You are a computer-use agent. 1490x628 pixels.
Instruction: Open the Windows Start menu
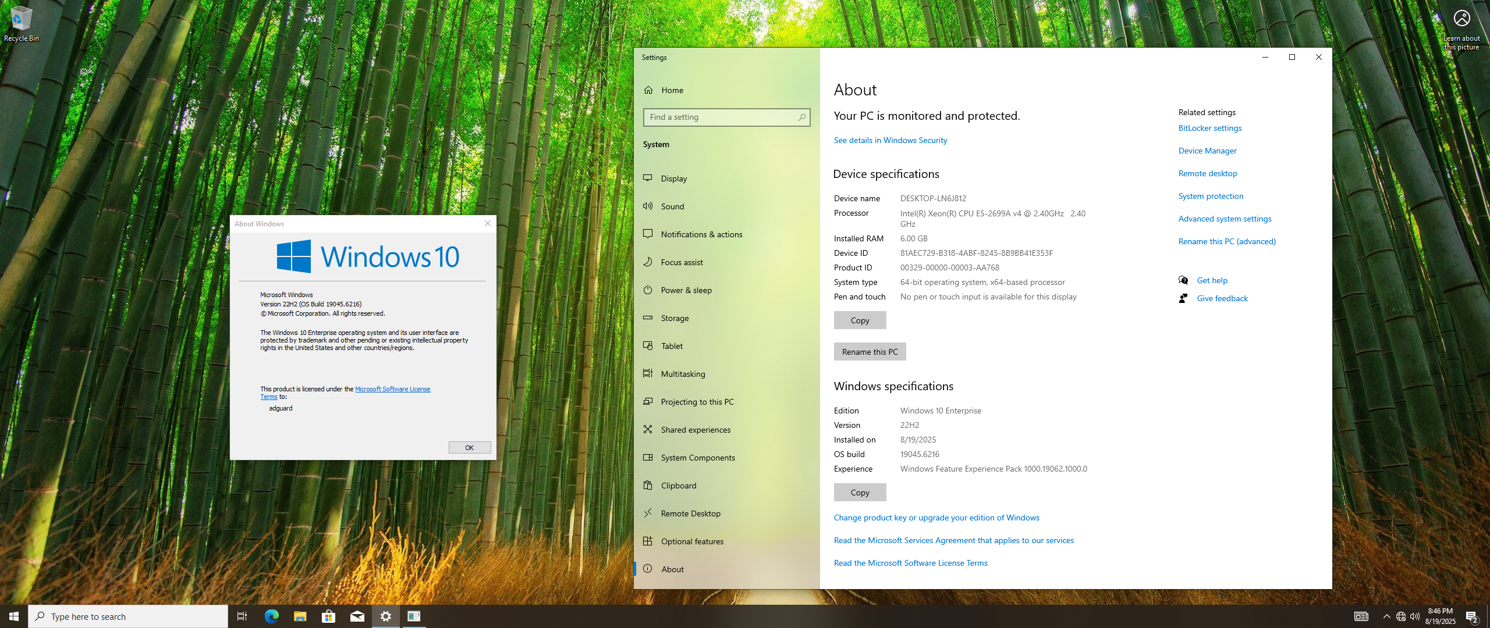tap(14, 616)
